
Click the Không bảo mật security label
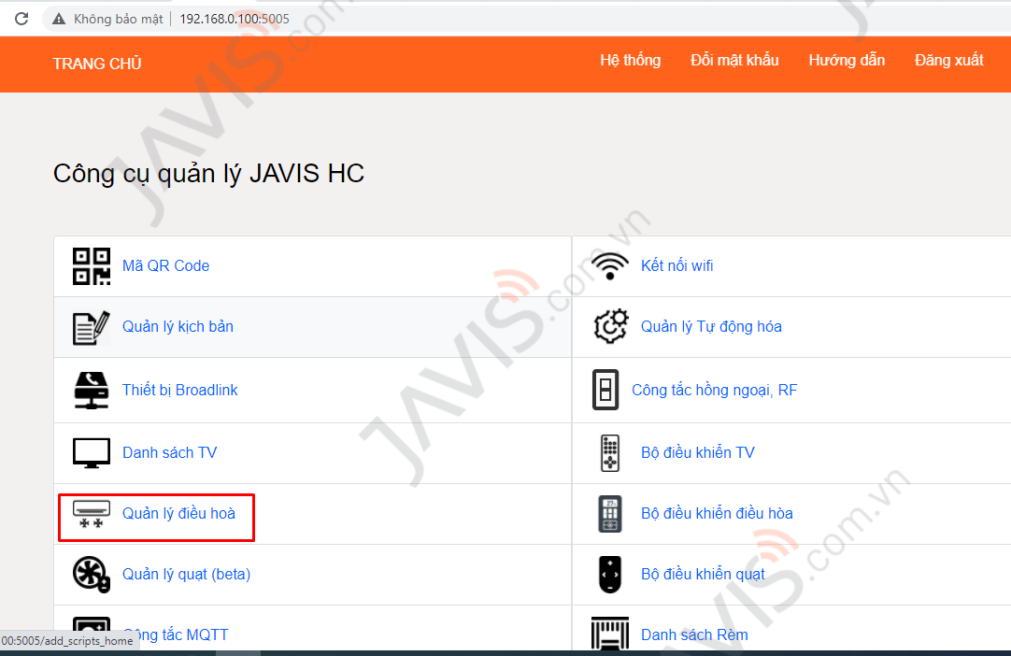118,19
